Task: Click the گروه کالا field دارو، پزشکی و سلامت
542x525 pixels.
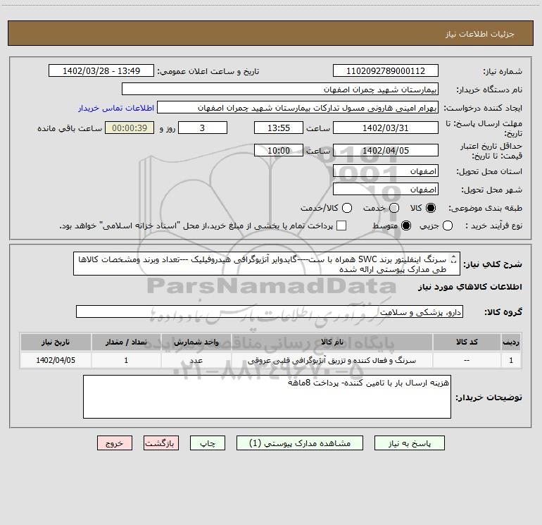Action: point(270,311)
